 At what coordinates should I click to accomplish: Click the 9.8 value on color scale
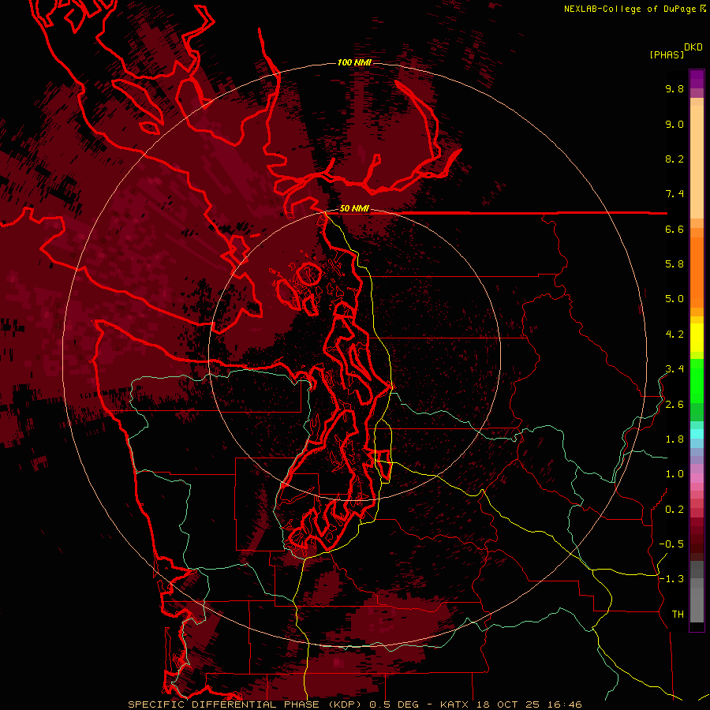(674, 88)
